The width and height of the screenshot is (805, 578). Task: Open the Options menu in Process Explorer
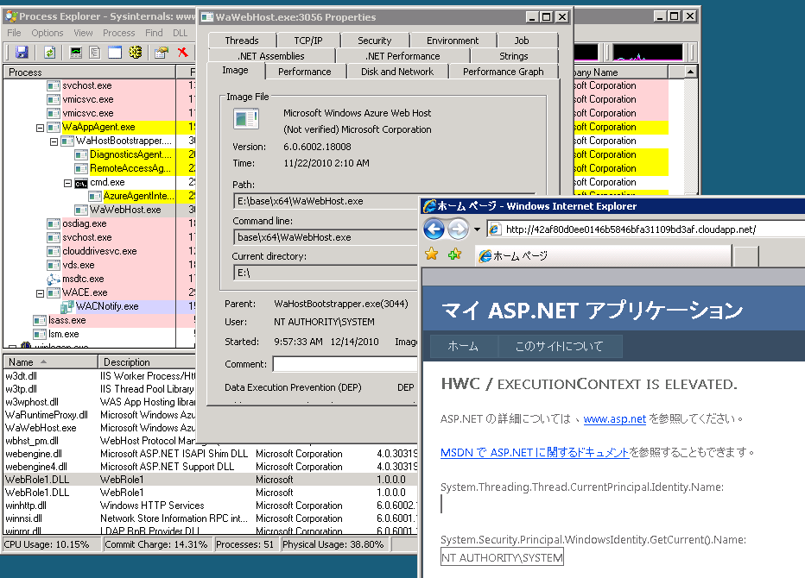47,33
